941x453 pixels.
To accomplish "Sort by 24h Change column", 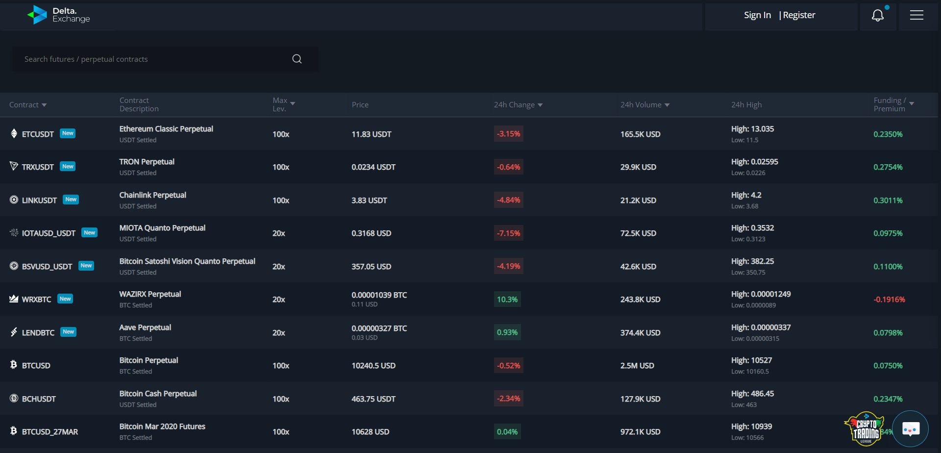I will click(x=518, y=105).
